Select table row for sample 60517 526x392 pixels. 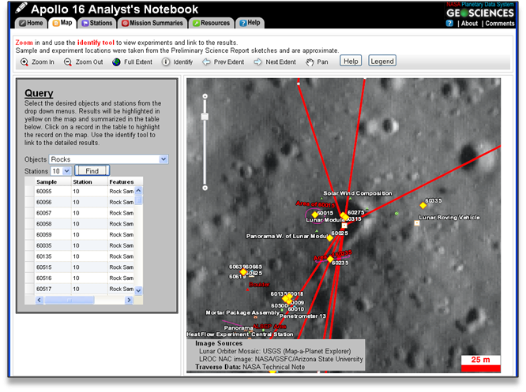[x=80, y=289]
